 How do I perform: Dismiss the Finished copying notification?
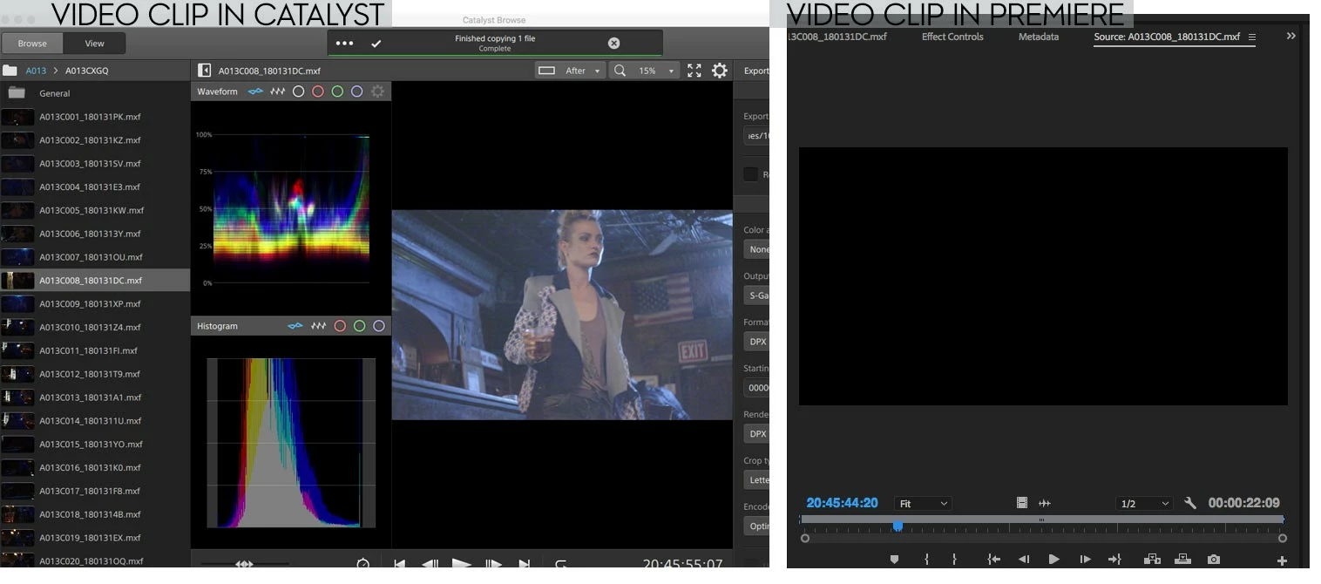pyautogui.click(x=613, y=44)
